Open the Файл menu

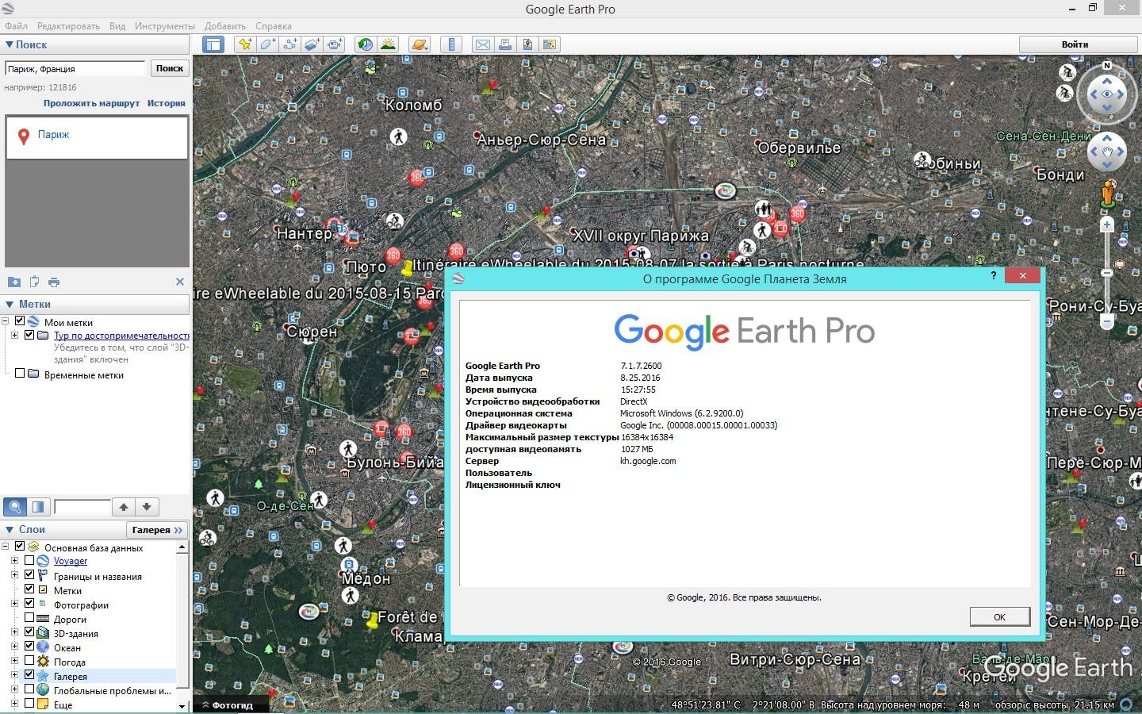click(x=16, y=26)
